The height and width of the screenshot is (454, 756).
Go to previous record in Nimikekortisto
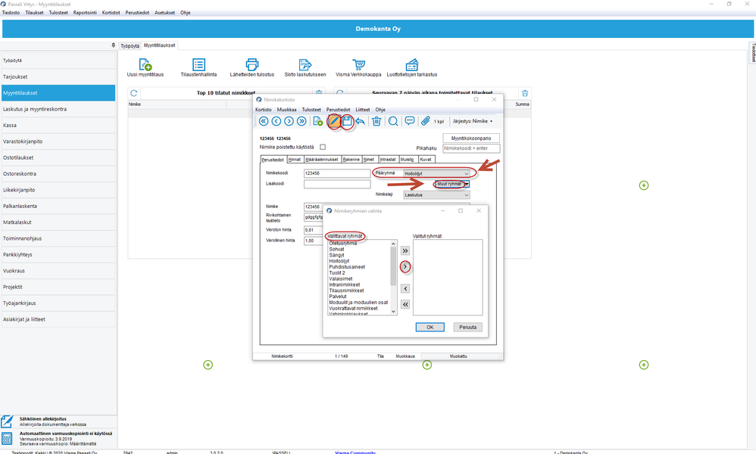point(276,121)
